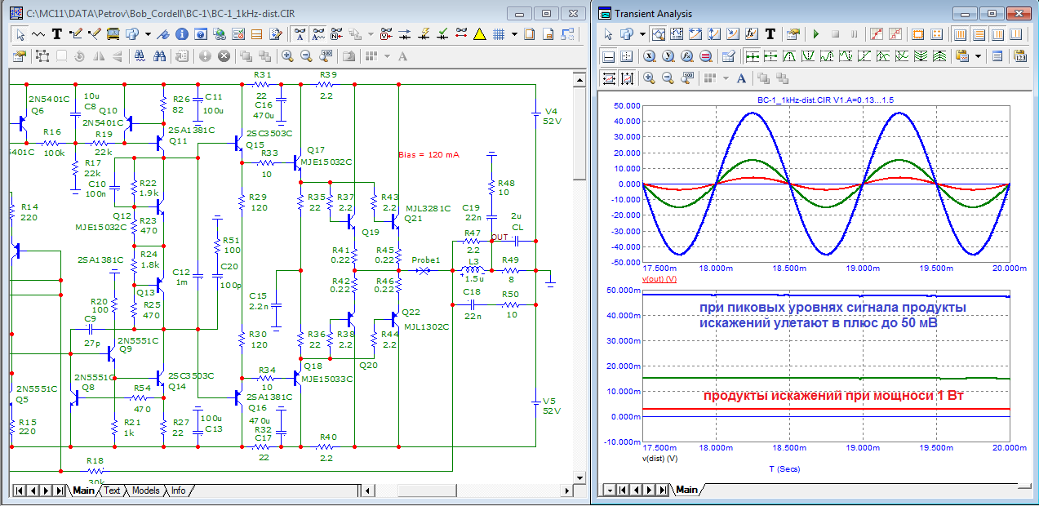Image resolution: width=1039 pixels, height=506 pixels.
Task: Open the Info (i) tool
Action: click(180, 34)
